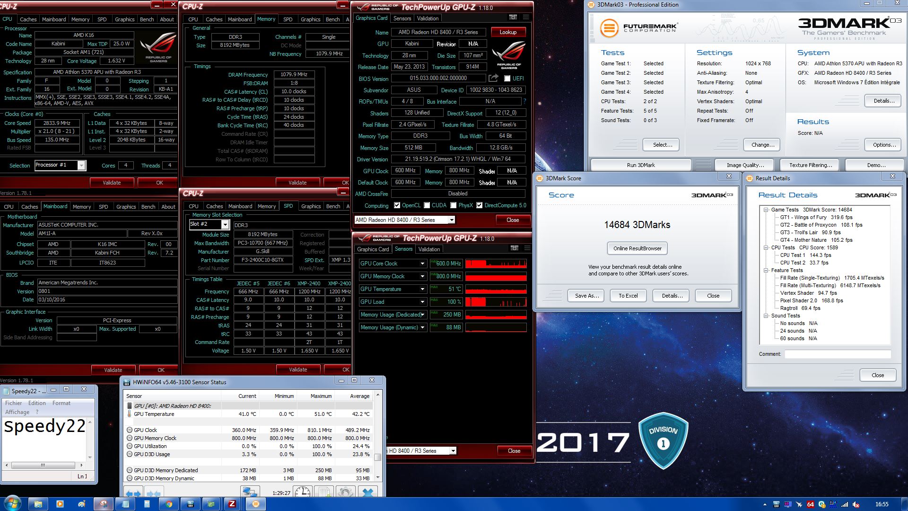Click HWiNFO clock reset timer icon
This screenshot has width=908, height=511.
pos(303,492)
